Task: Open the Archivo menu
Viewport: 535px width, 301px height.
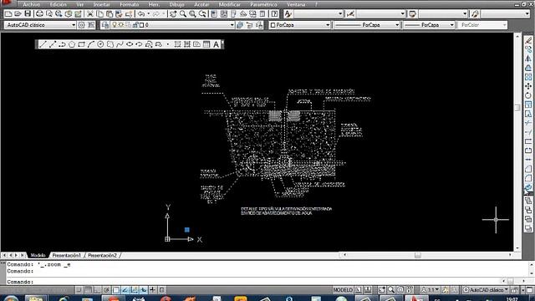Action: click(32, 4)
